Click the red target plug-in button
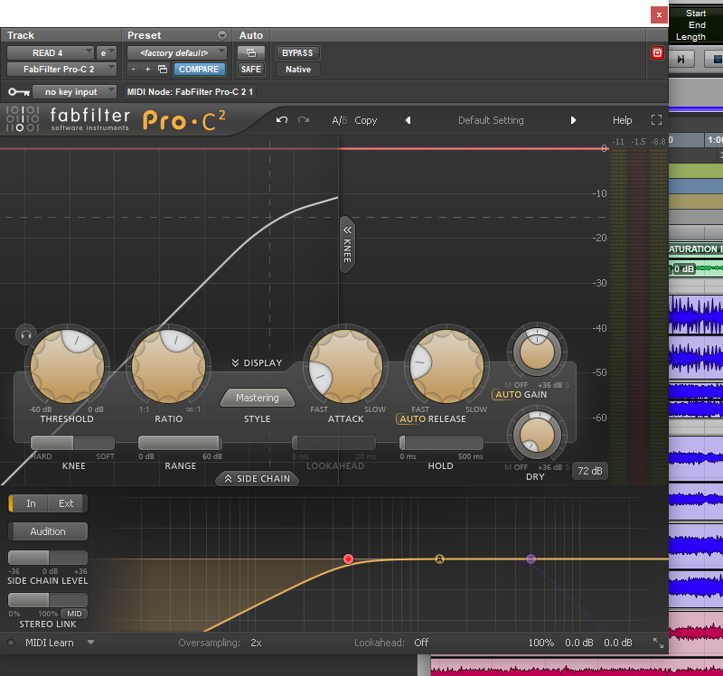This screenshot has height=676, width=723. point(657,53)
